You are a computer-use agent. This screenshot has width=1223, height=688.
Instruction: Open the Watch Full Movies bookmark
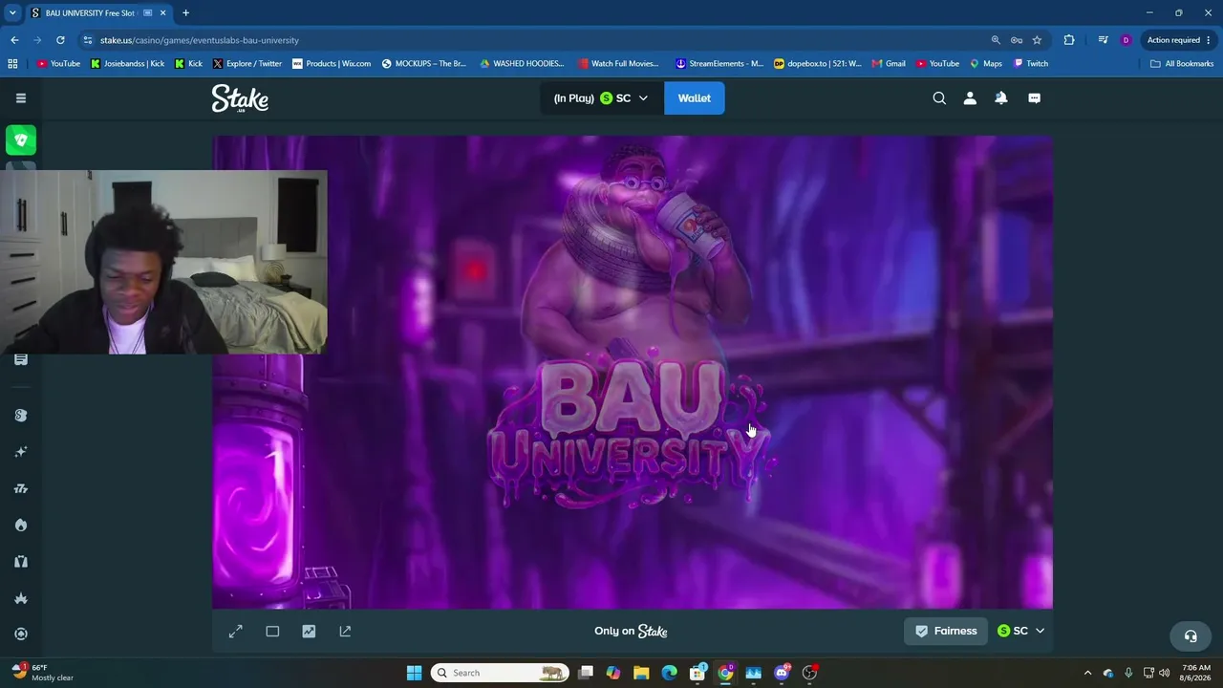click(x=618, y=64)
